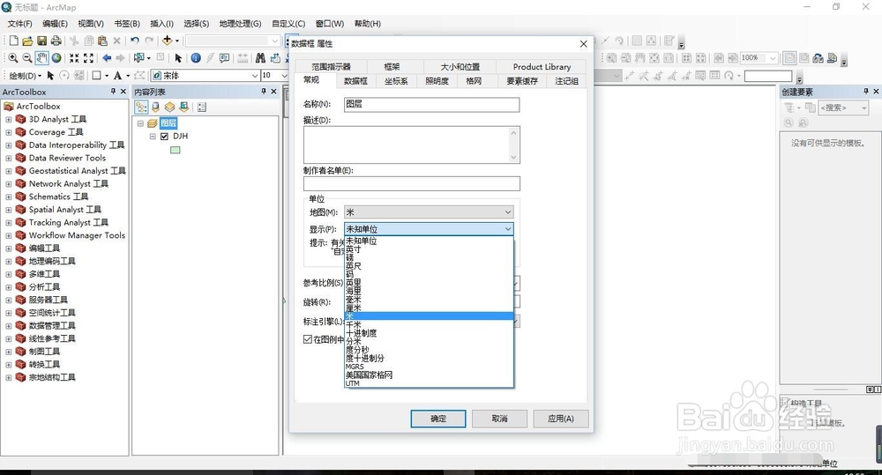Open the 文件(F) menu
This screenshot has height=475, width=882.
[19, 24]
